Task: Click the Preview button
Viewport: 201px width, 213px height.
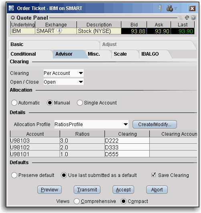Action: pos(49,190)
